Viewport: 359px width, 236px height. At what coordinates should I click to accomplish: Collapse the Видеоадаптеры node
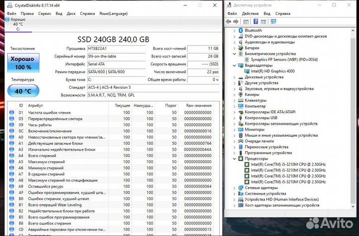234,65
